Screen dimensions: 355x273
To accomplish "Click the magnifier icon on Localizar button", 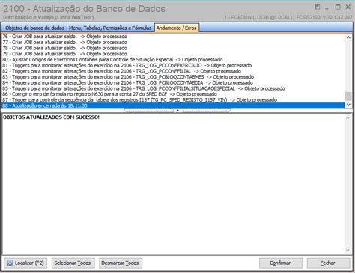I will pyautogui.click(x=10, y=263).
